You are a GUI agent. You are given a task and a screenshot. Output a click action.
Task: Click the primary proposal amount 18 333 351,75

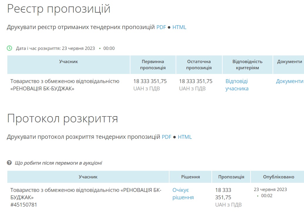click(x=150, y=81)
